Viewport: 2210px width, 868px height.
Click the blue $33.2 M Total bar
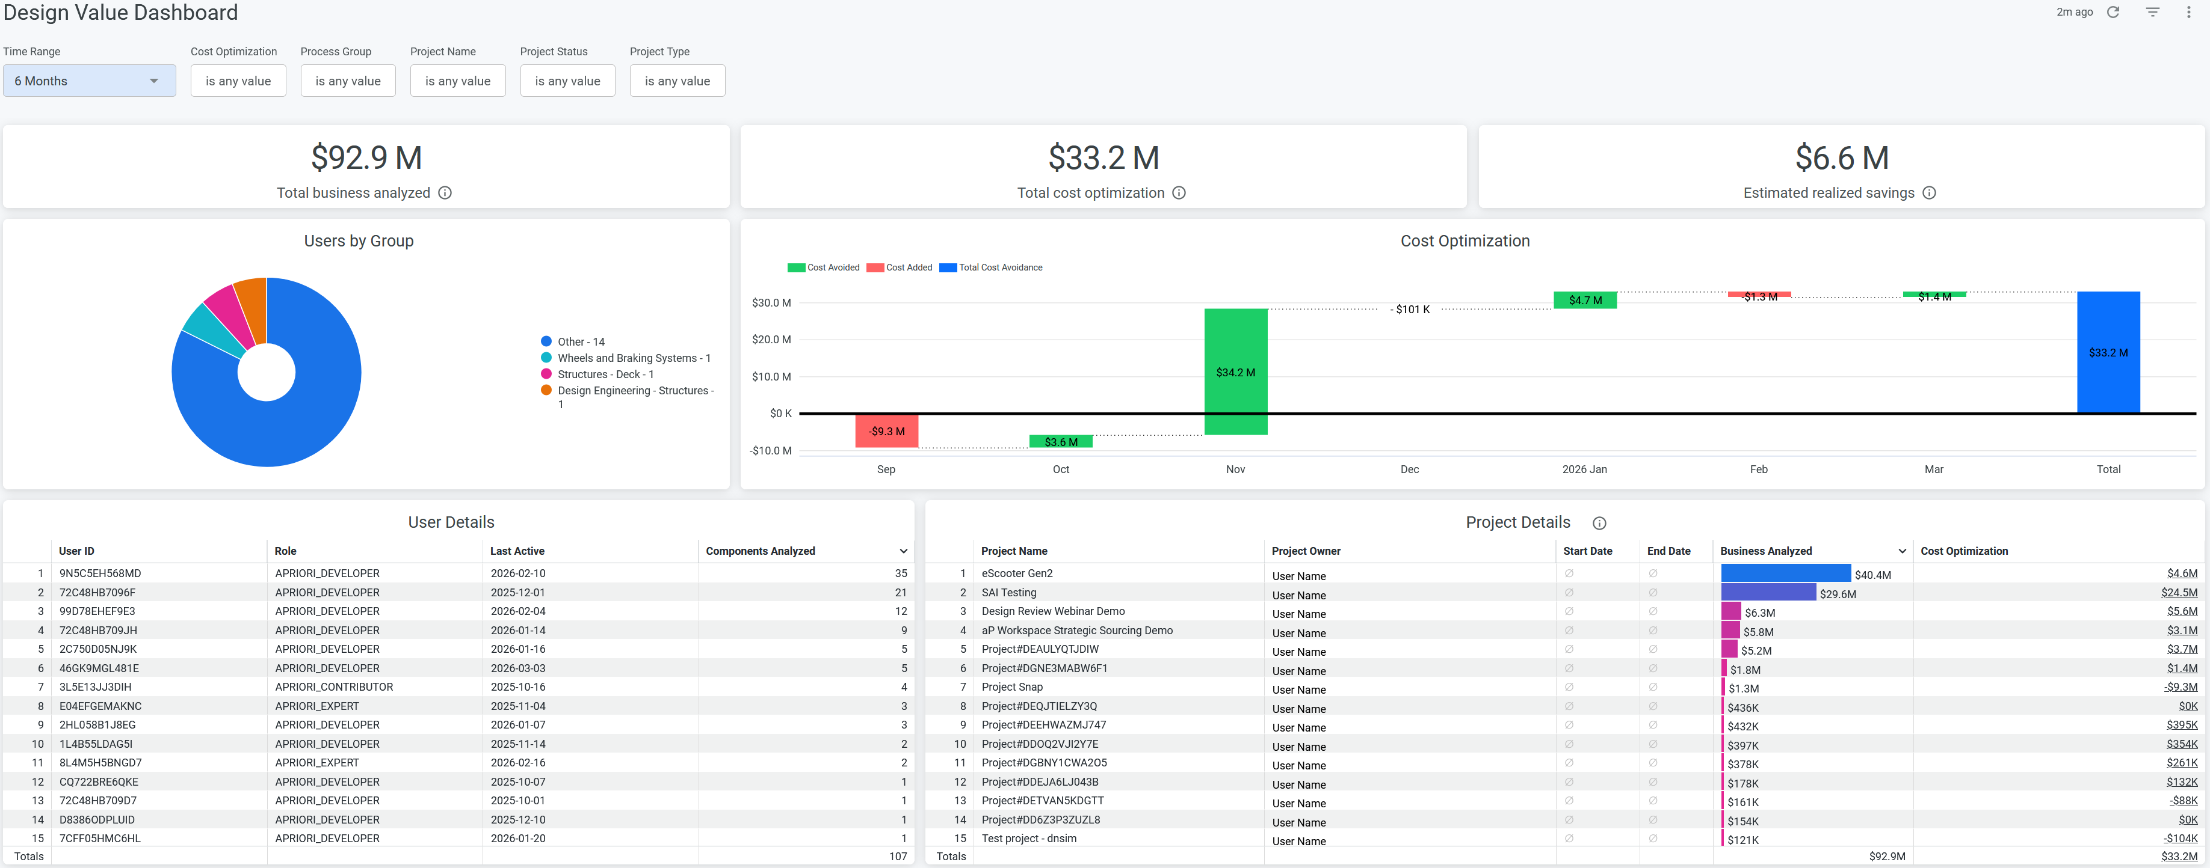pyautogui.click(x=2108, y=352)
